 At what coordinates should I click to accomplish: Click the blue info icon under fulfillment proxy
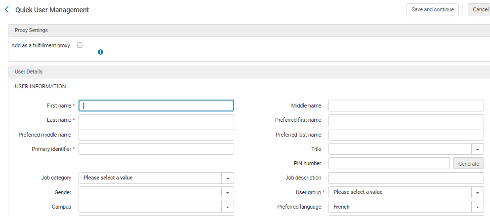[x=100, y=52]
